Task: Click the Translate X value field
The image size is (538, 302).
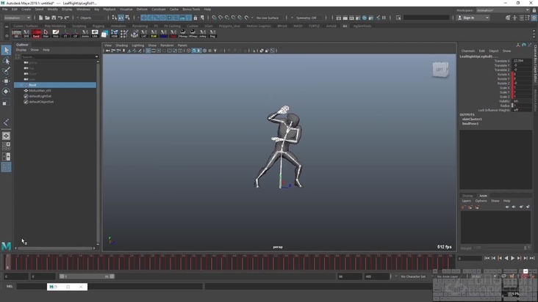Action: 520,61
